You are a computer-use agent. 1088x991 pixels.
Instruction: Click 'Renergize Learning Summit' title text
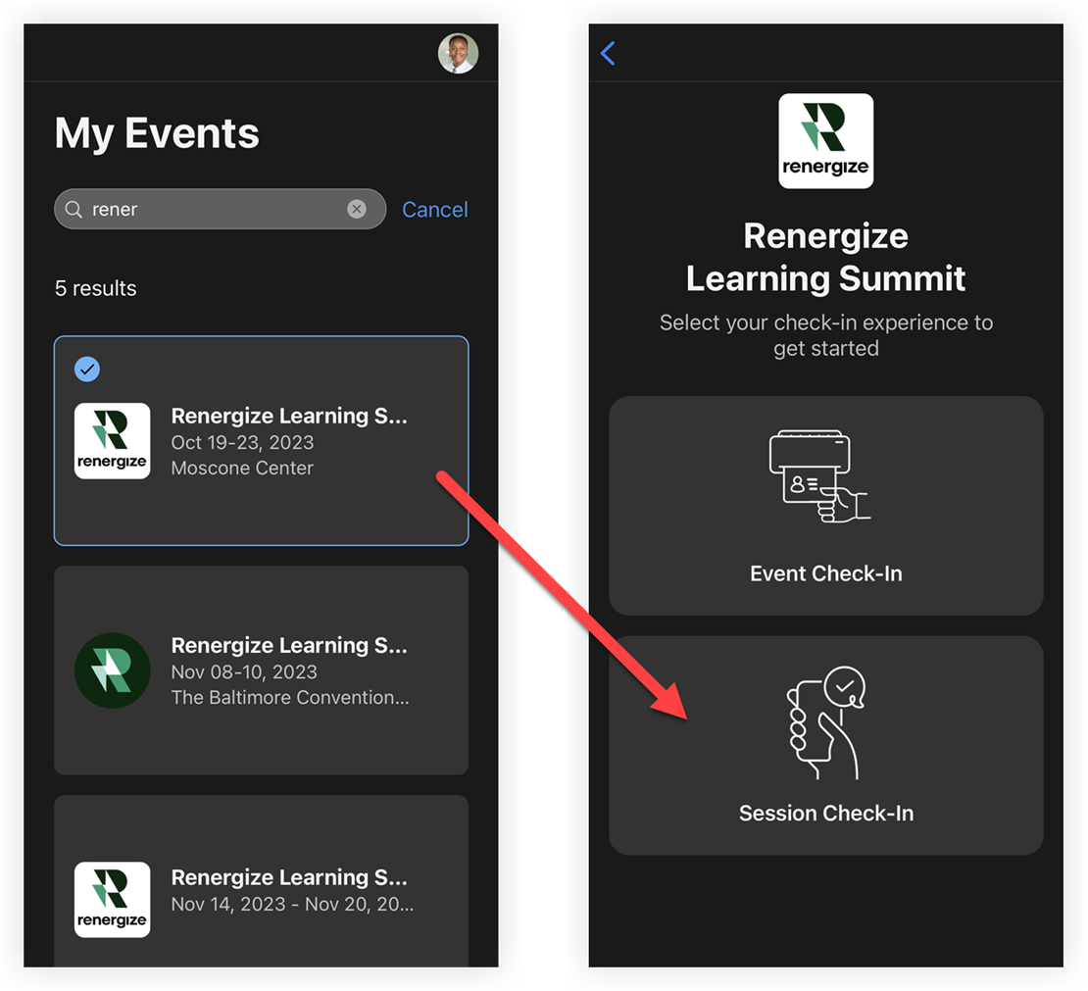click(x=825, y=257)
